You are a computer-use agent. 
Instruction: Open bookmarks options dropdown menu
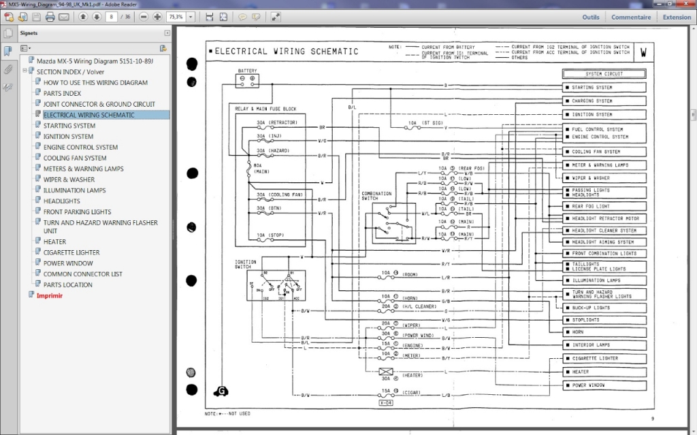pyautogui.click(x=25, y=48)
